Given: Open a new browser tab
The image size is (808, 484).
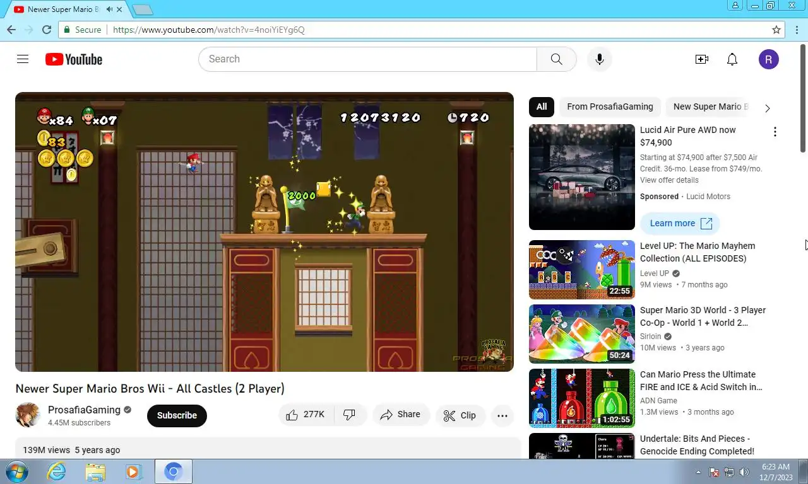Looking at the screenshot, I should [x=143, y=9].
